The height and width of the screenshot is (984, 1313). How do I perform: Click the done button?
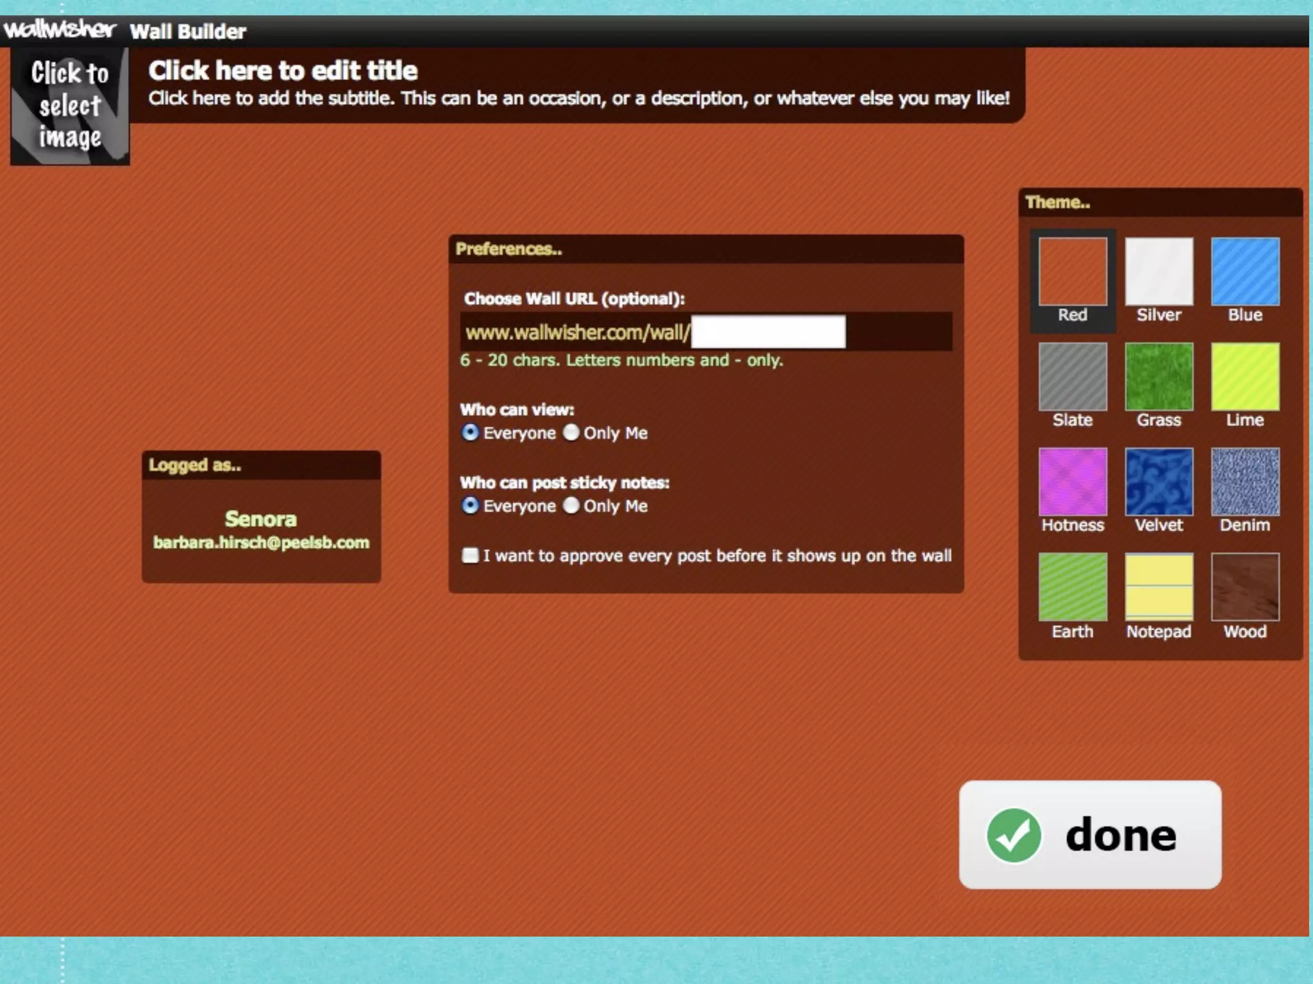pyautogui.click(x=1090, y=835)
